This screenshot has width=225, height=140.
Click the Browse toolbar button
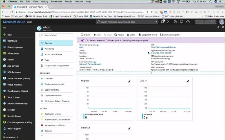86,35
